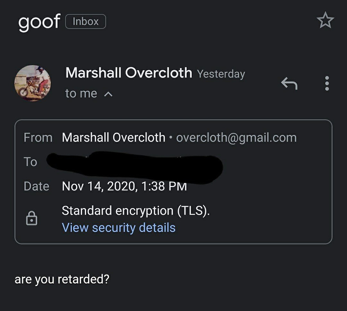Click the Nov 14, 2020 date value
Viewport: 347px width, 311px height.
tap(124, 186)
